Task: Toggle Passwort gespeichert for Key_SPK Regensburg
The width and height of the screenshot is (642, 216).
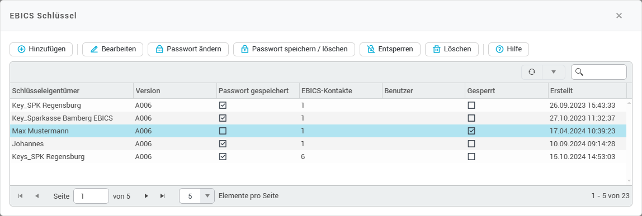Action: click(x=223, y=105)
